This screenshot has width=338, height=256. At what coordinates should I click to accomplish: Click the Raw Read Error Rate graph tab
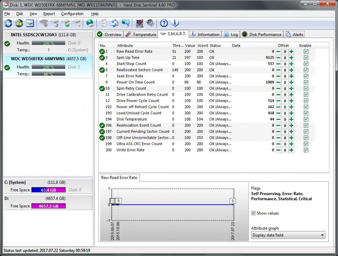click(119, 177)
